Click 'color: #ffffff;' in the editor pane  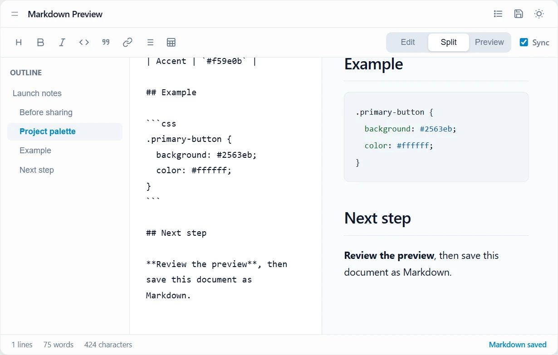pyautogui.click(x=194, y=170)
